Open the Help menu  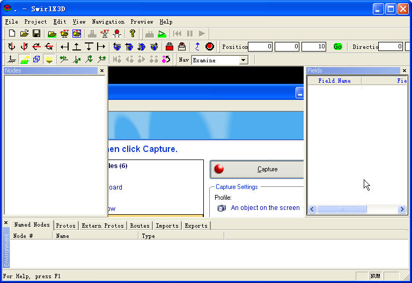166,21
